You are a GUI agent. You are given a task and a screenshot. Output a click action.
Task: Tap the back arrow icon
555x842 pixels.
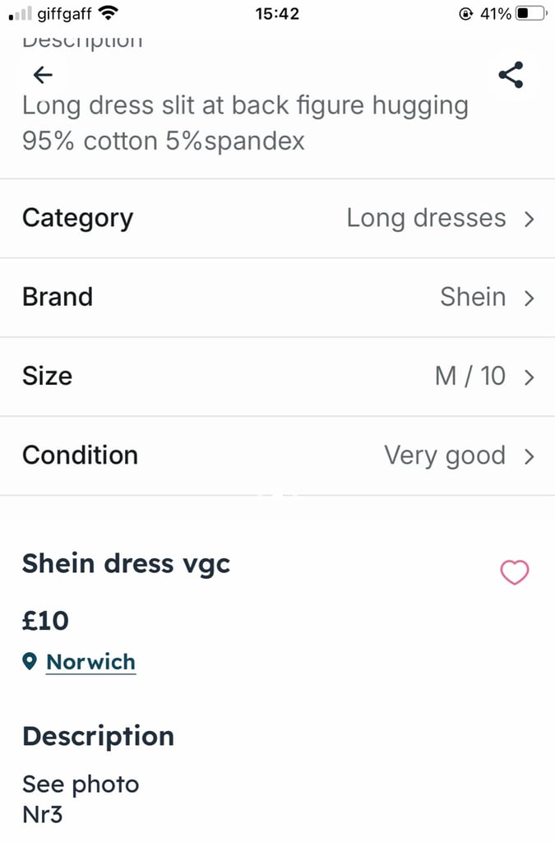click(43, 75)
